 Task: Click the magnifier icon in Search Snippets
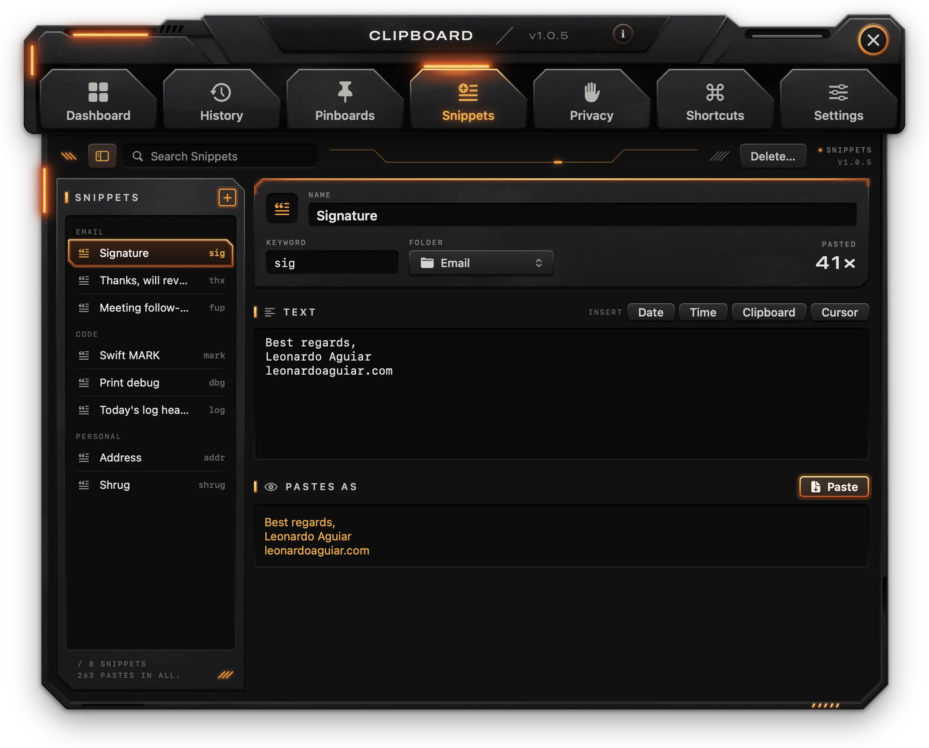tap(137, 156)
